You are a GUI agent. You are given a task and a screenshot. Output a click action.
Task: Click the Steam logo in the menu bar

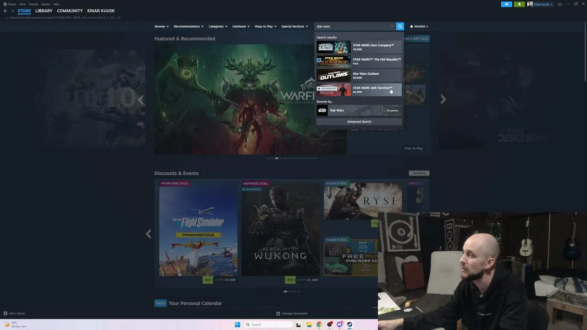coord(5,4)
